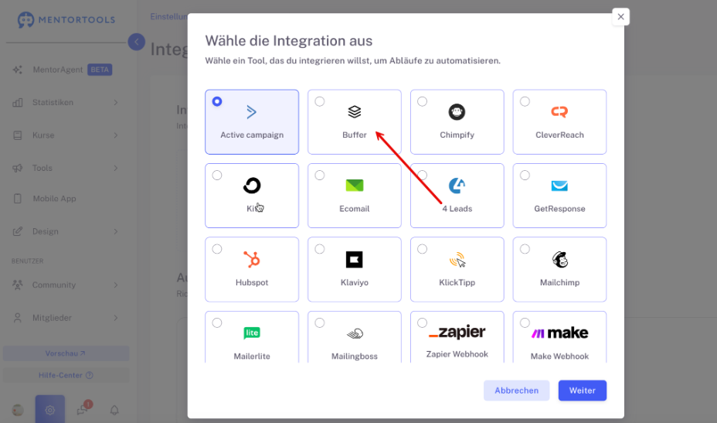Click the BETA badge next to MentorAgent
The width and height of the screenshot is (717, 423).
100,70
